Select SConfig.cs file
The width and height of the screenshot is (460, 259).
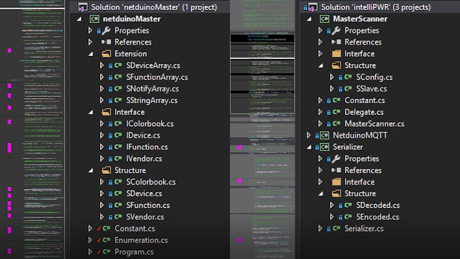point(374,77)
